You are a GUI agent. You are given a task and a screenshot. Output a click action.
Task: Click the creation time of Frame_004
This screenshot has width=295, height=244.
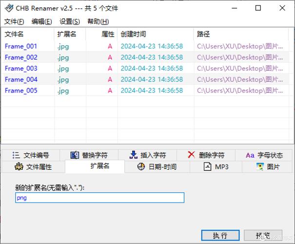coord(152,80)
